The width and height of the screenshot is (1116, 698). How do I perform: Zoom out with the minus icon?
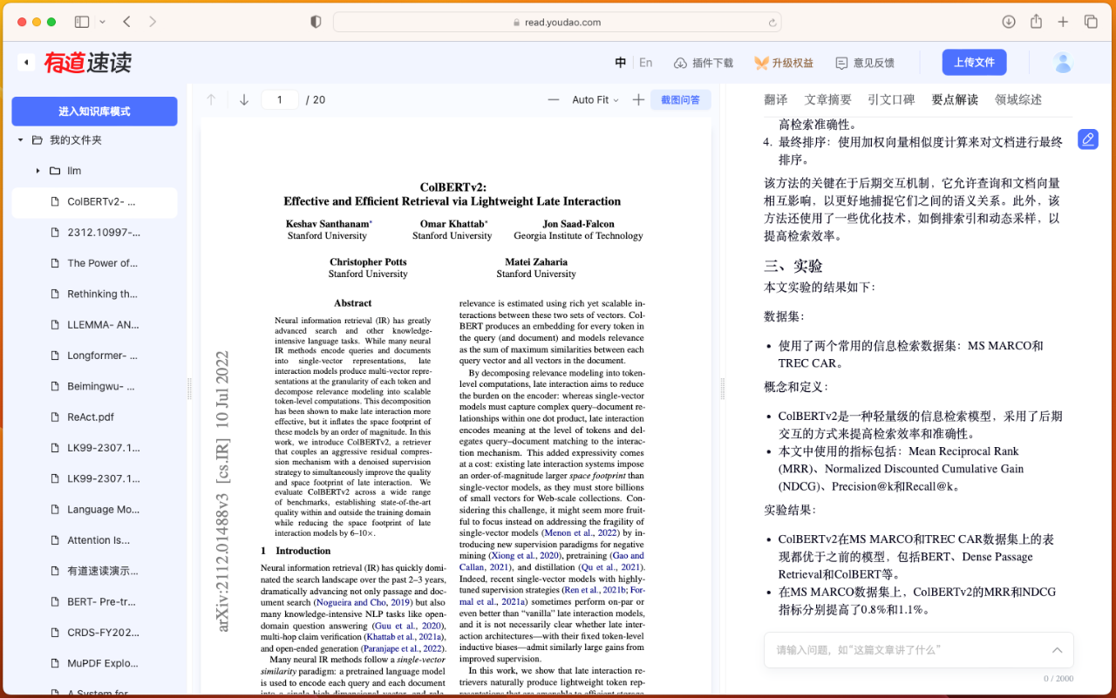[554, 99]
